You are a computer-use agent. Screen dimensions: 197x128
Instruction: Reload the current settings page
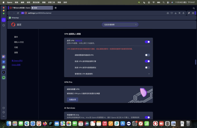18,13
